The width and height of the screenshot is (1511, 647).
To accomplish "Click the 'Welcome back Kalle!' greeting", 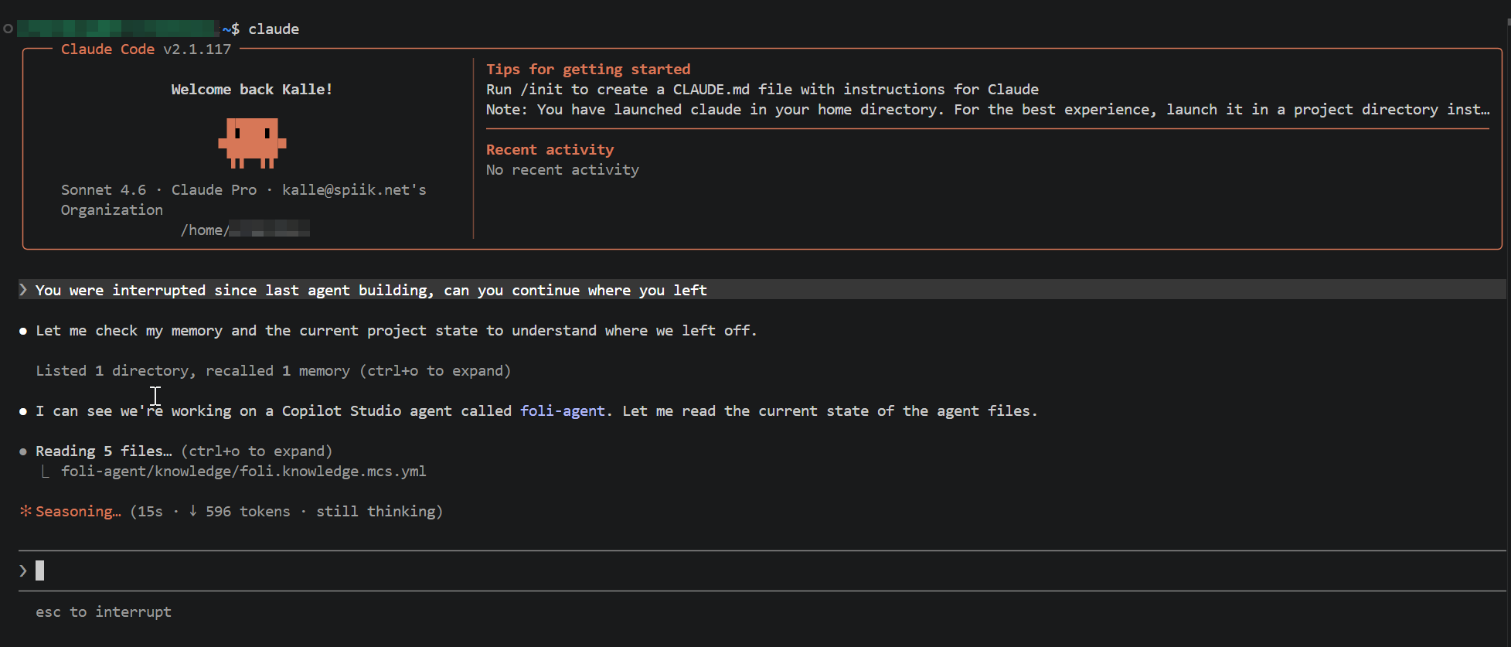I will [251, 90].
